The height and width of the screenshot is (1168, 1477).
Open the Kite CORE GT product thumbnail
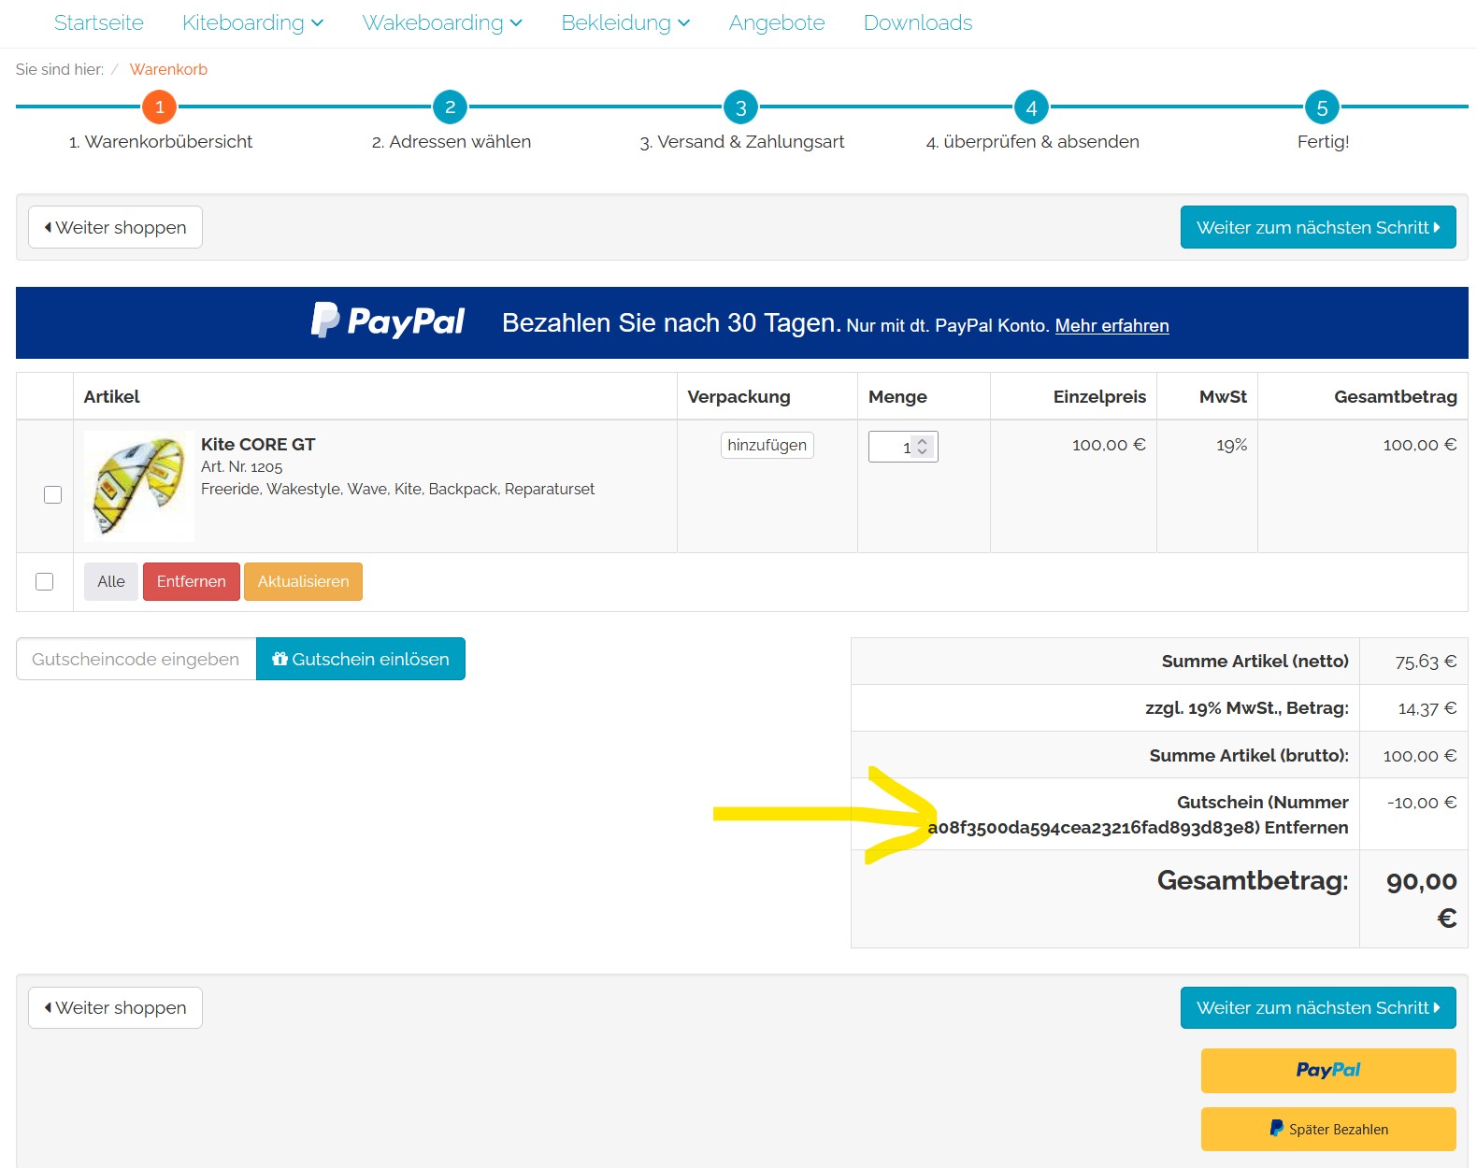pos(139,486)
